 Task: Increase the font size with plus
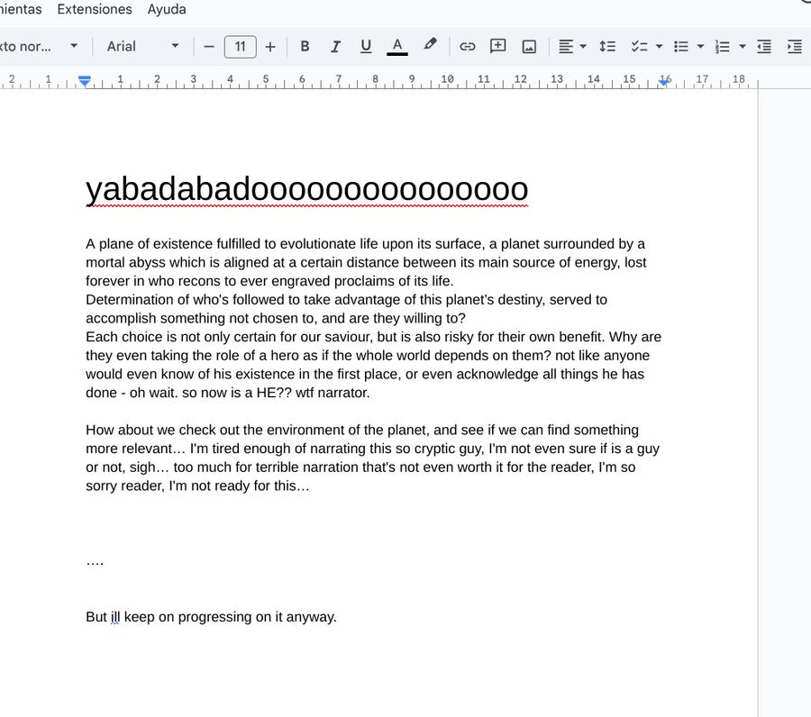(x=270, y=47)
